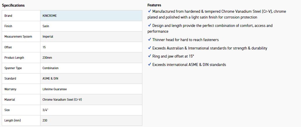Click the Brand row label
The height and width of the screenshot is (127, 301).
[8, 16]
